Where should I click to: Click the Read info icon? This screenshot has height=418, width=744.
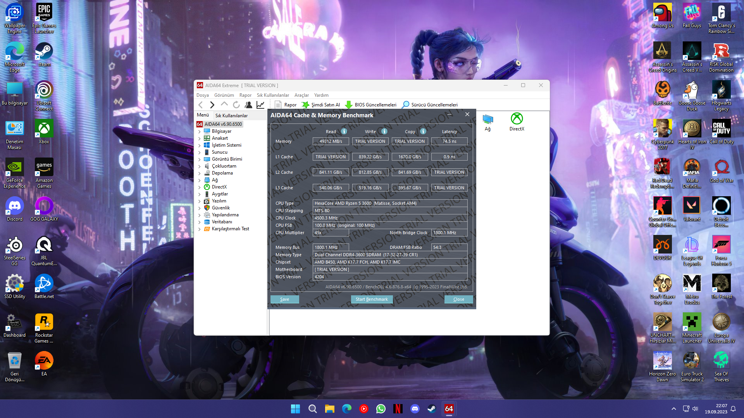coord(344,132)
